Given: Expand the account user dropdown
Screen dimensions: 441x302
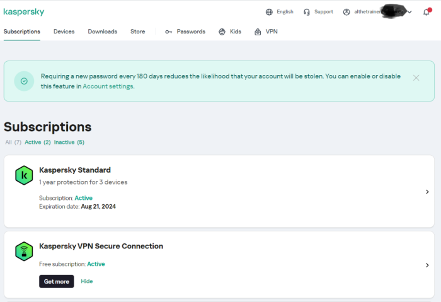Looking at the screenshot, I should click(x=409, y=12).
